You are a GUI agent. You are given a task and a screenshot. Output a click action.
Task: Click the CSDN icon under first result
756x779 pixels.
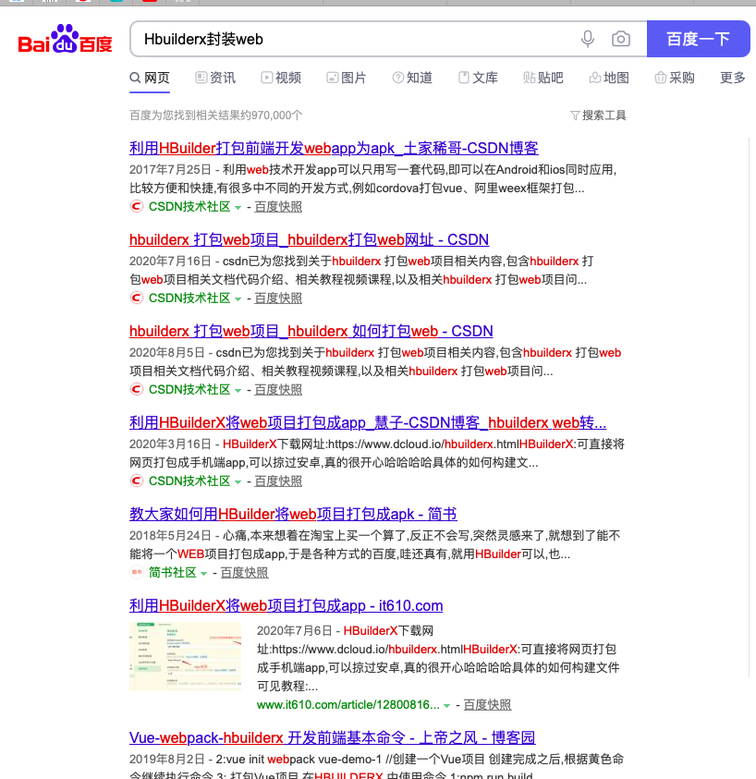tap(136, 206)
